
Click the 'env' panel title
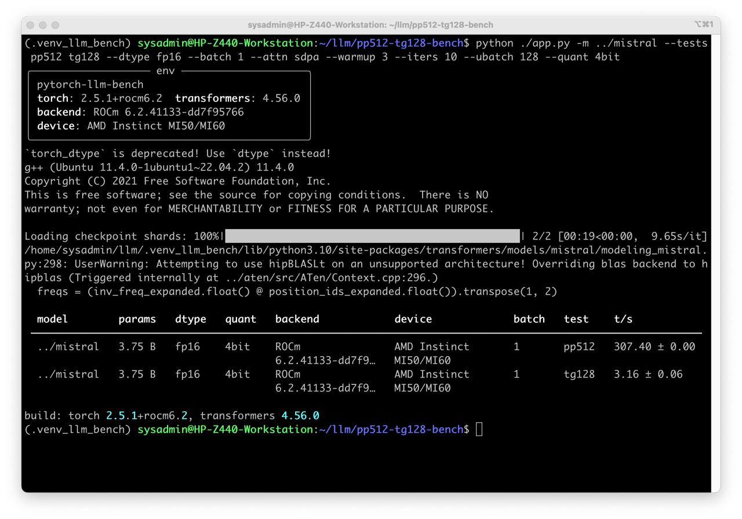(x=165, y=71)
